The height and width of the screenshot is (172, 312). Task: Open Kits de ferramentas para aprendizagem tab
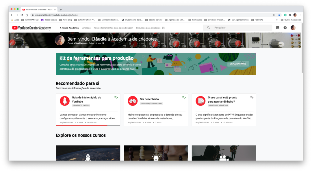pyautogui.click(x=114, y=28)
